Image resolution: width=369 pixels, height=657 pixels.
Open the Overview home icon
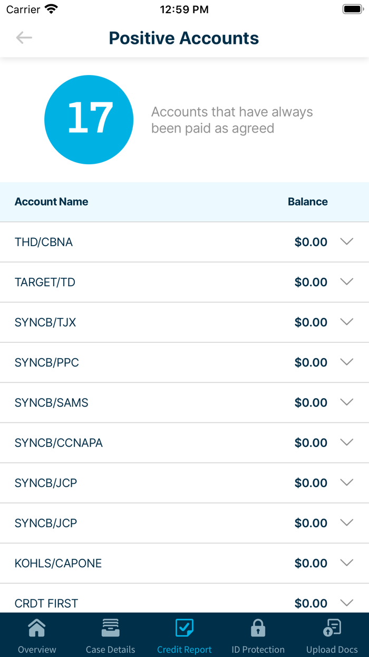tap(37, 628)
